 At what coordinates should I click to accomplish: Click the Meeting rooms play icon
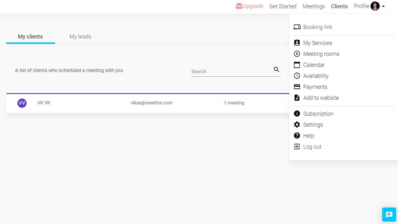tap(297, 54)
